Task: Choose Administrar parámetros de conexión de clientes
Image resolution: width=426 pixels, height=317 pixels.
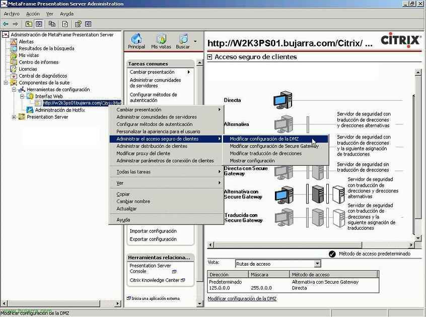Action: [166, 161]
